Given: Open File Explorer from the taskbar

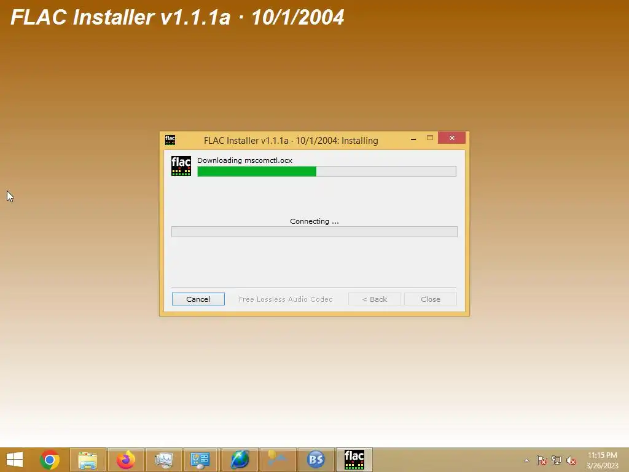Looking at the screenshot, I should pos(88,460).
